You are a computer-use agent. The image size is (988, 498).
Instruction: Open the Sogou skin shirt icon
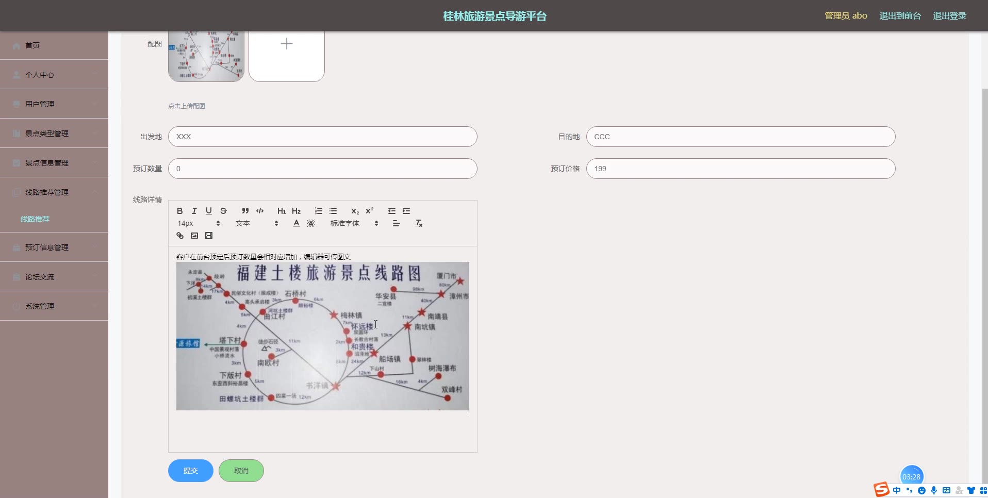[971, 490]
